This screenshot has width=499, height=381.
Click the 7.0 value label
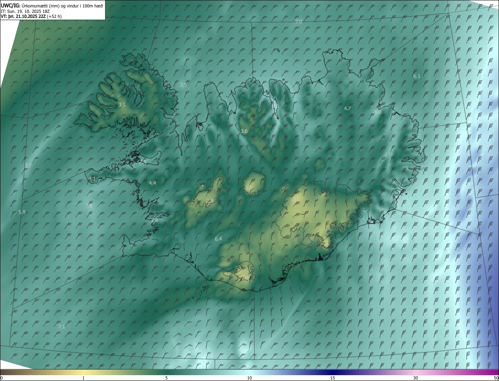tap(299, 22)
